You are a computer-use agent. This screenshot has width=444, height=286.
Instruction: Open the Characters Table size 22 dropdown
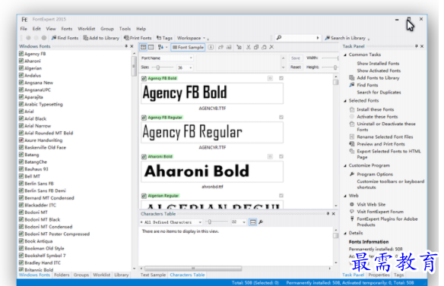click(x=238, y=222)
